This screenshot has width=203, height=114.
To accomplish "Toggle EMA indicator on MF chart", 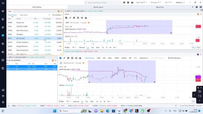I will pyautogui.click(x=99, y=58).
